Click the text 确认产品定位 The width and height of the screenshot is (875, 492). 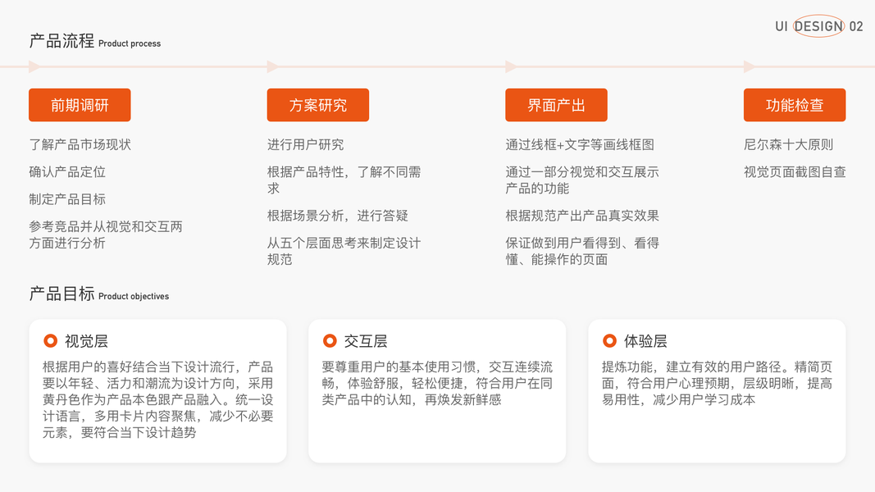[x=67, y=172]
